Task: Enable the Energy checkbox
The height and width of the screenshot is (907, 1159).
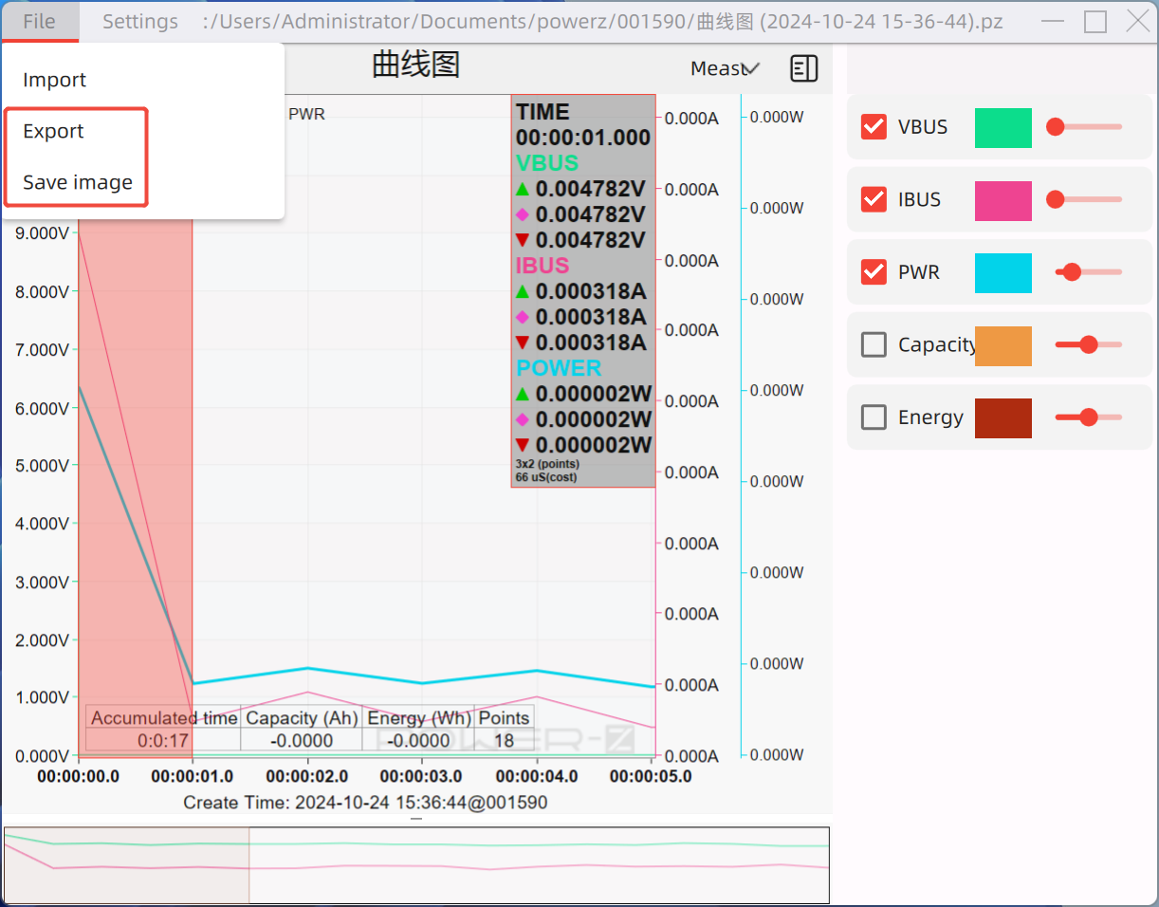Action: (x=874, y=417)
